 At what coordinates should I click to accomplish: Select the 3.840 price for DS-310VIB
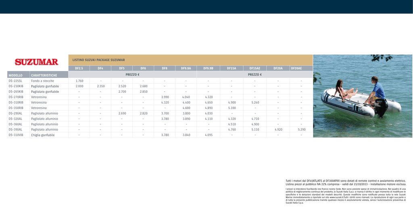(186, 135)
